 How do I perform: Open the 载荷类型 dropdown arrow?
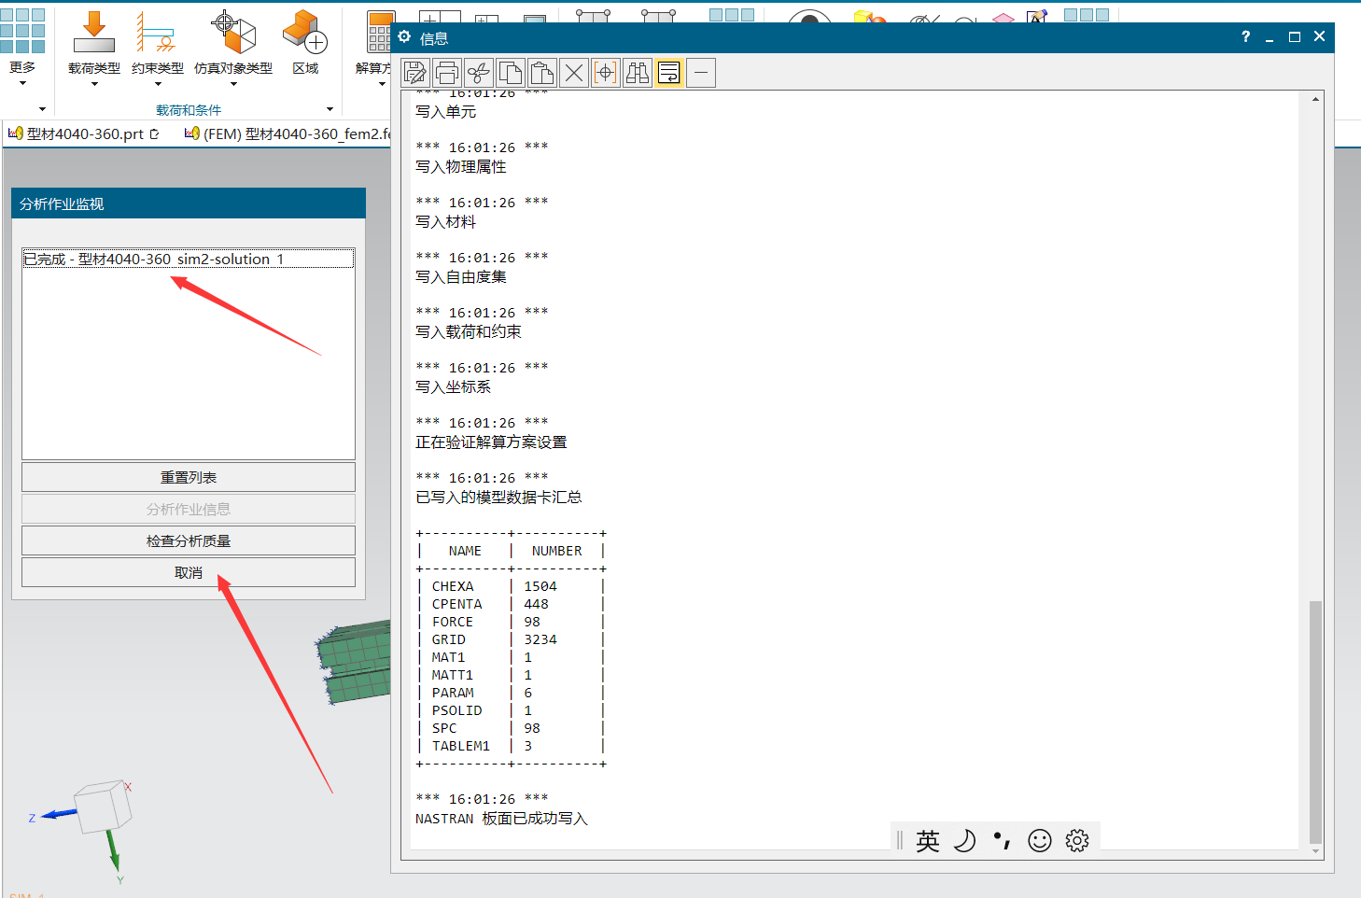click(x=93, y=81)
